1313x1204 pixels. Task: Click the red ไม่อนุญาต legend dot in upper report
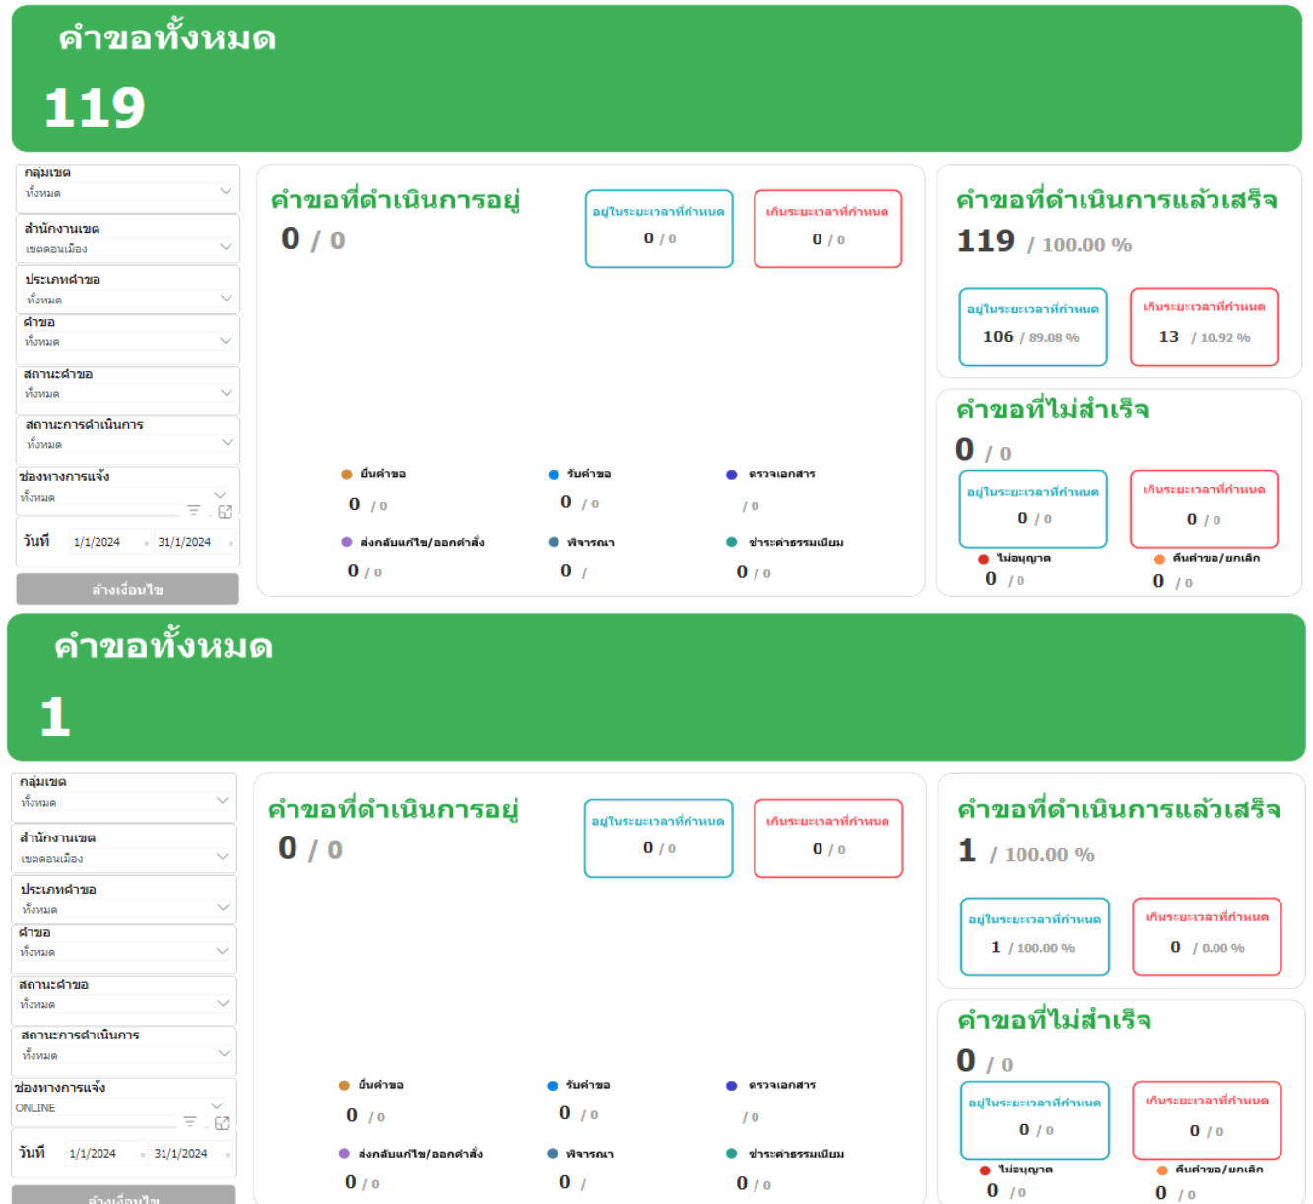(983, 559)
